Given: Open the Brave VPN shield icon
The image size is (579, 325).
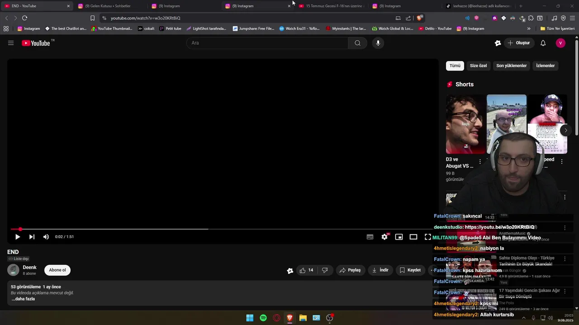Looking at the screenshot, I should [x=563, y=18].
